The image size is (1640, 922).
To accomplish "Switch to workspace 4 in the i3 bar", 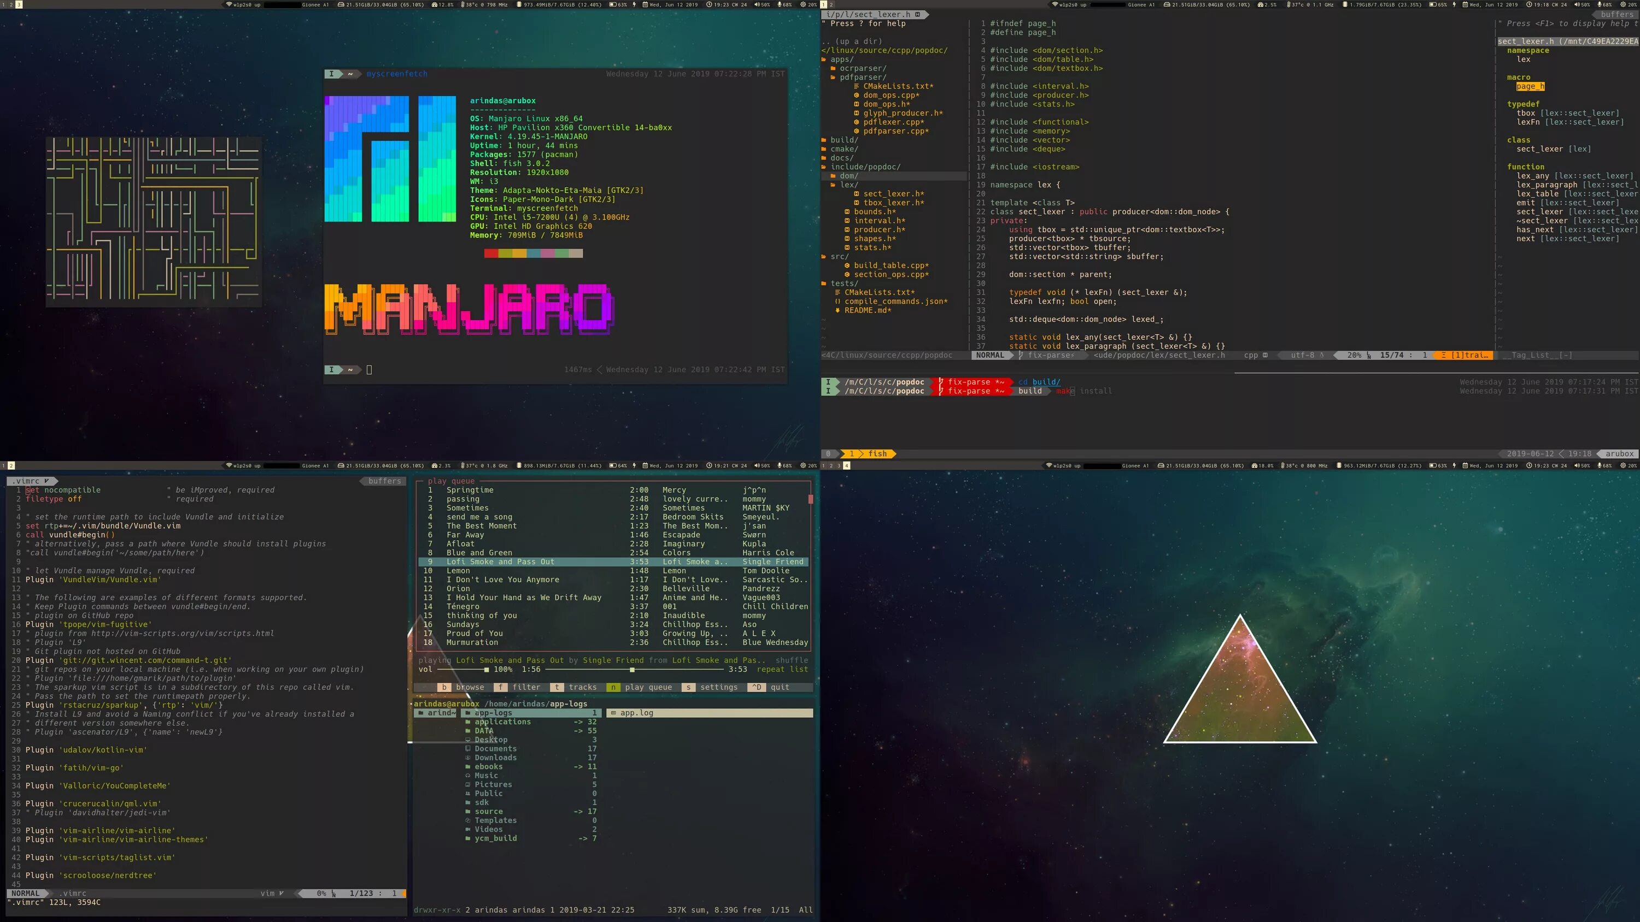I will [x=846, y=465].
